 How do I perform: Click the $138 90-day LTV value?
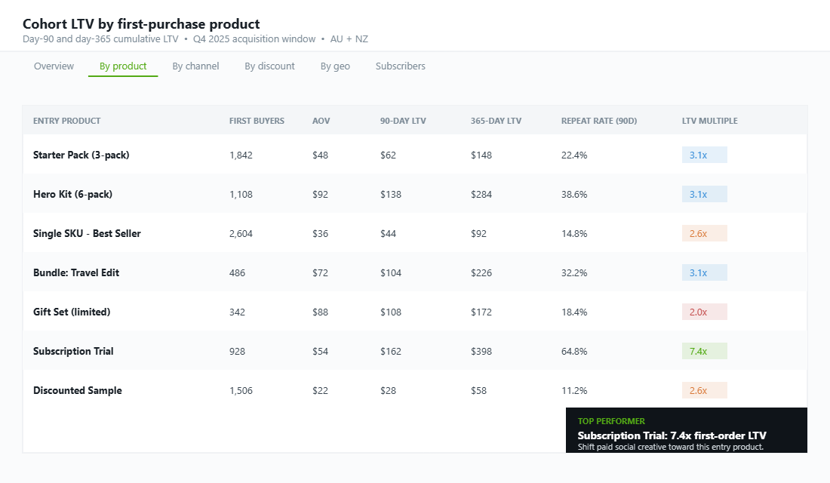tap(391, 195)
